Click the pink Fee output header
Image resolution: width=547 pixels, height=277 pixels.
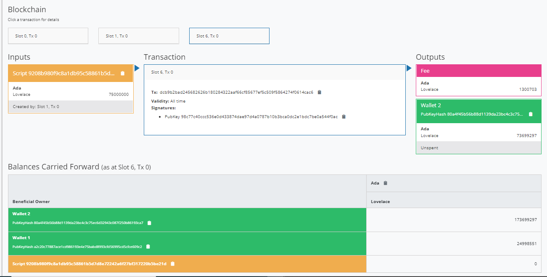tap(478, 71)
